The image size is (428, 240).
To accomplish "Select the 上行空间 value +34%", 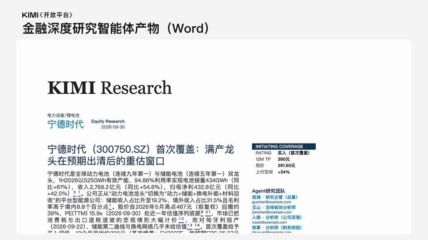I will [284, 172].
